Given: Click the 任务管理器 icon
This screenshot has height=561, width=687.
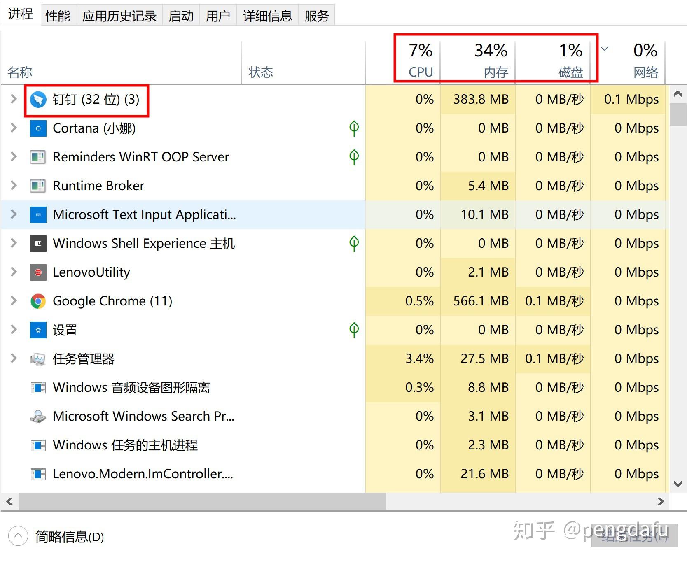Looking at the screenshot, I should click(38, 359).
